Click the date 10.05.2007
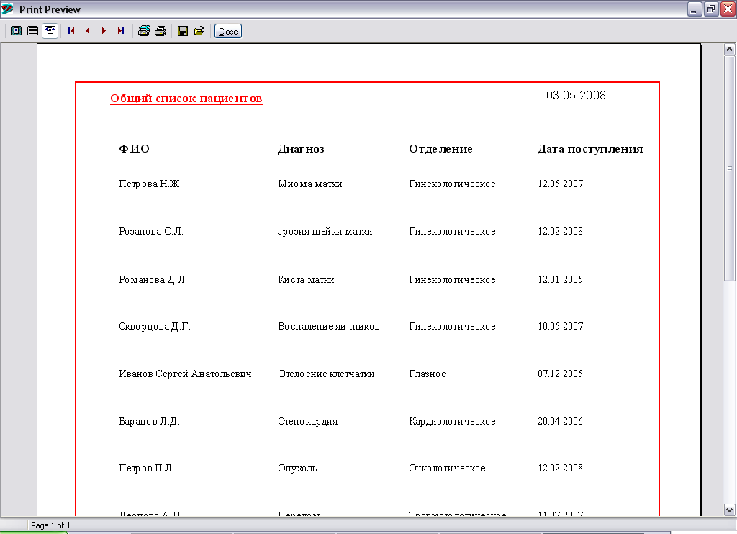Viewport: 737px width, 534px height. point(560,326)
